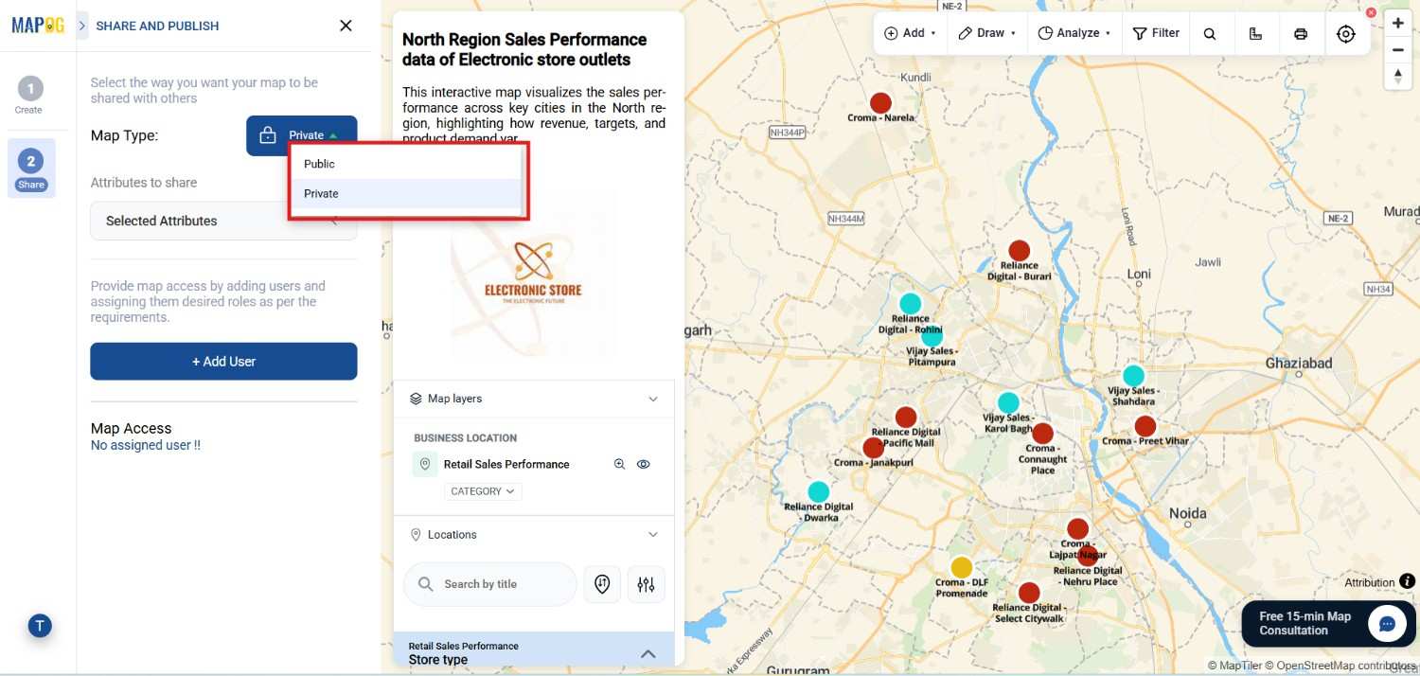Click the Reliance Digital - Burari marker
Image resolution: width=1420 pixels, height=676 pixels.
[1019, 251]
